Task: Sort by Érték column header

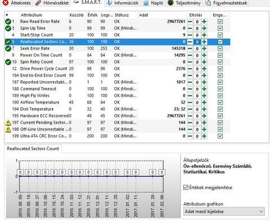Action: [92, 15]
